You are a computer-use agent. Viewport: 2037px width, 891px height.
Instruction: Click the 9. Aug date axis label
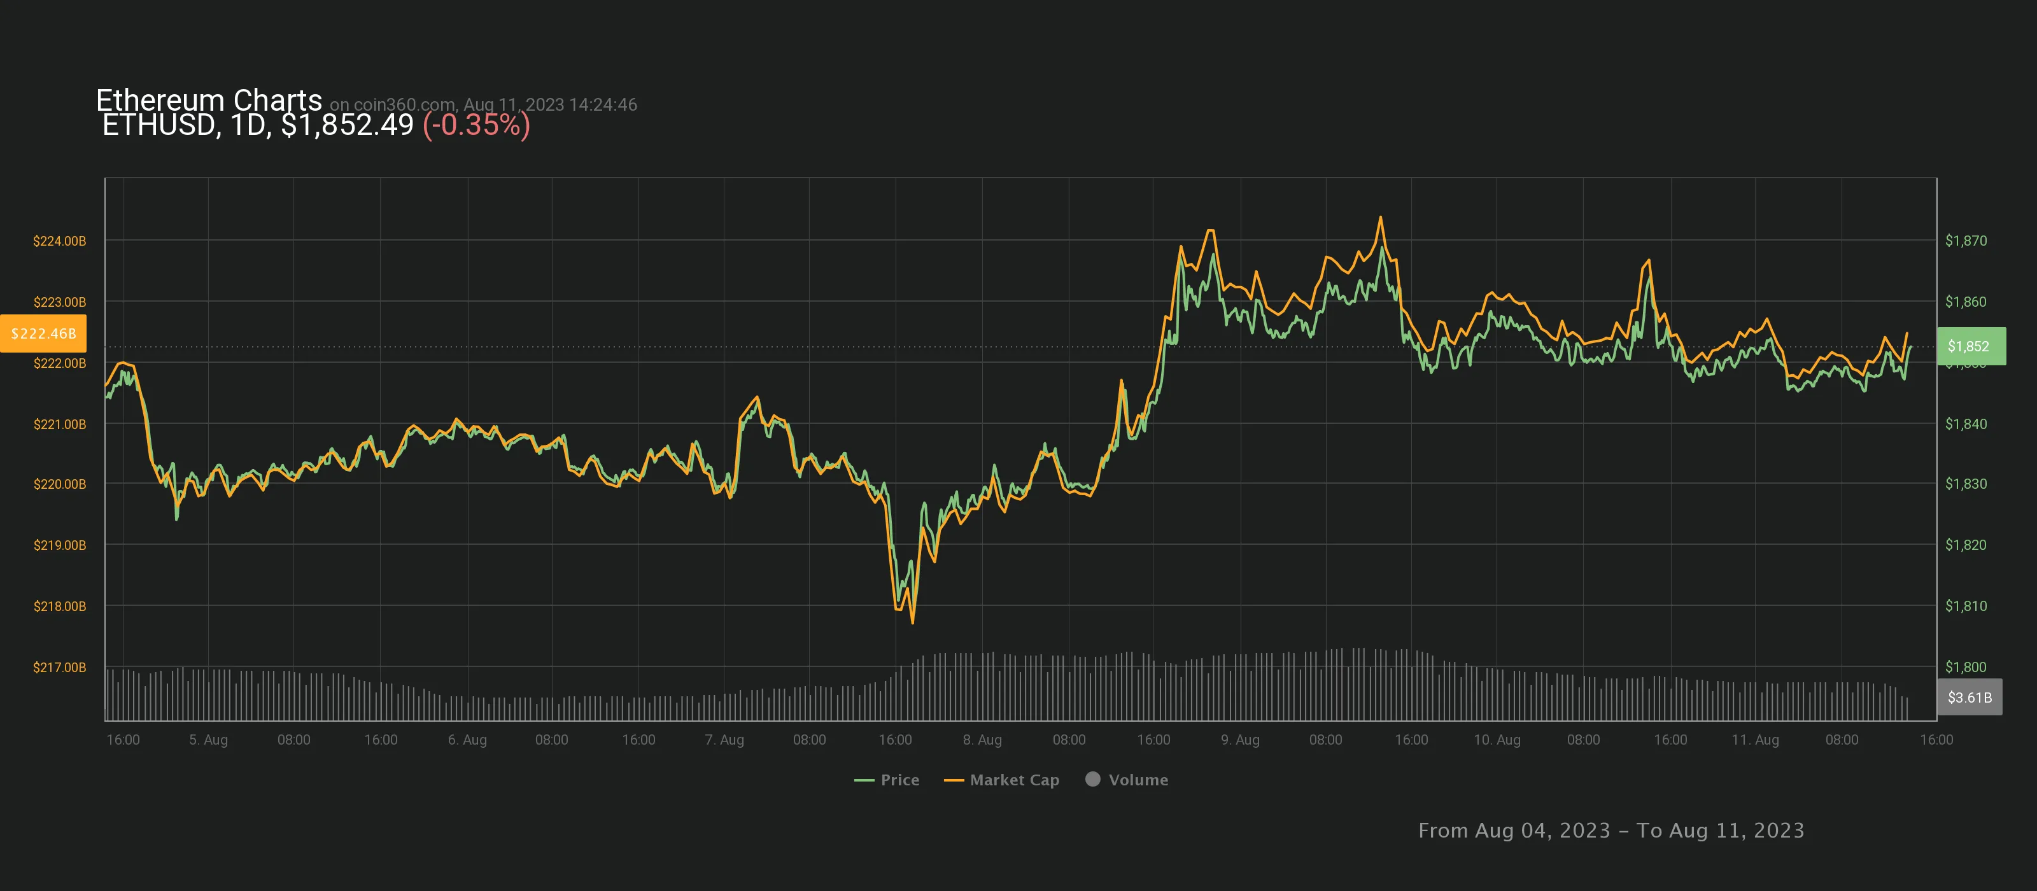tap(1239, 739)
